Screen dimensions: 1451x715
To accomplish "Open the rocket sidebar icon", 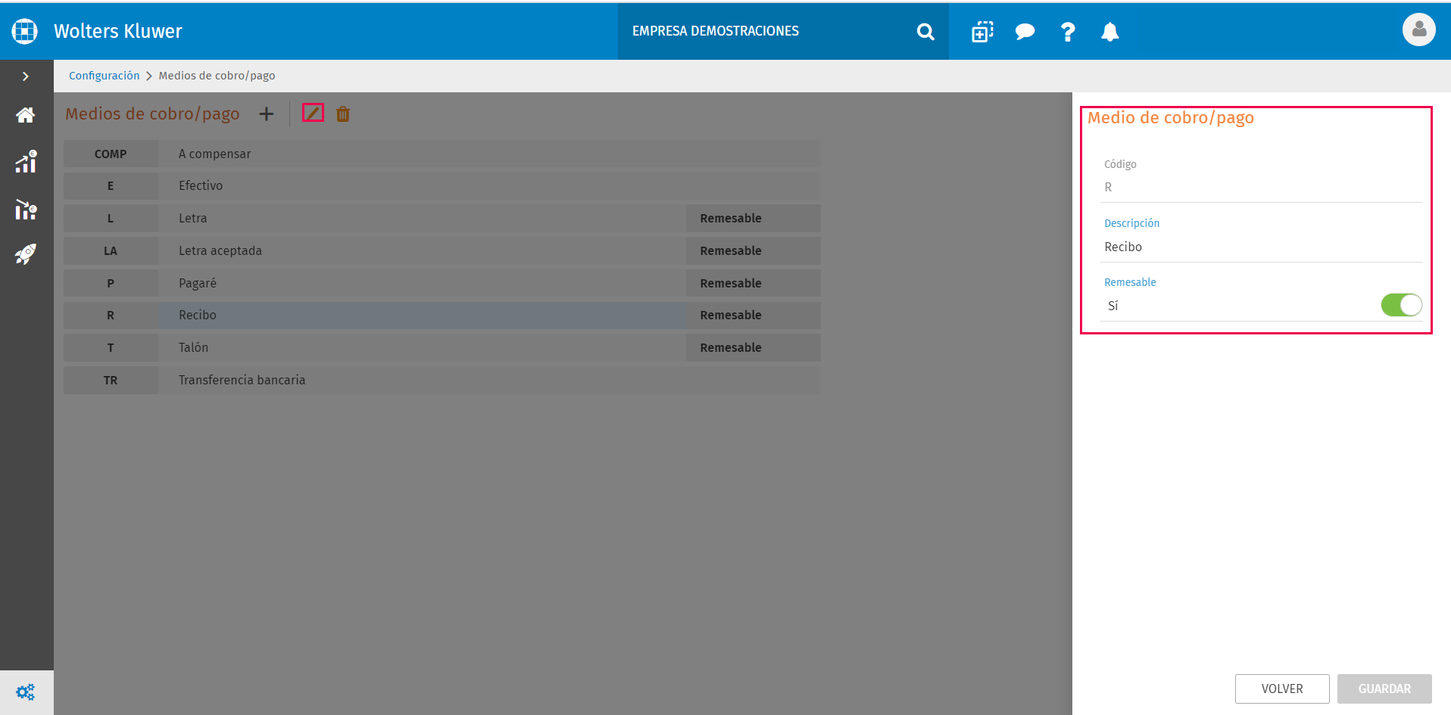I will (x=26, y=254).
